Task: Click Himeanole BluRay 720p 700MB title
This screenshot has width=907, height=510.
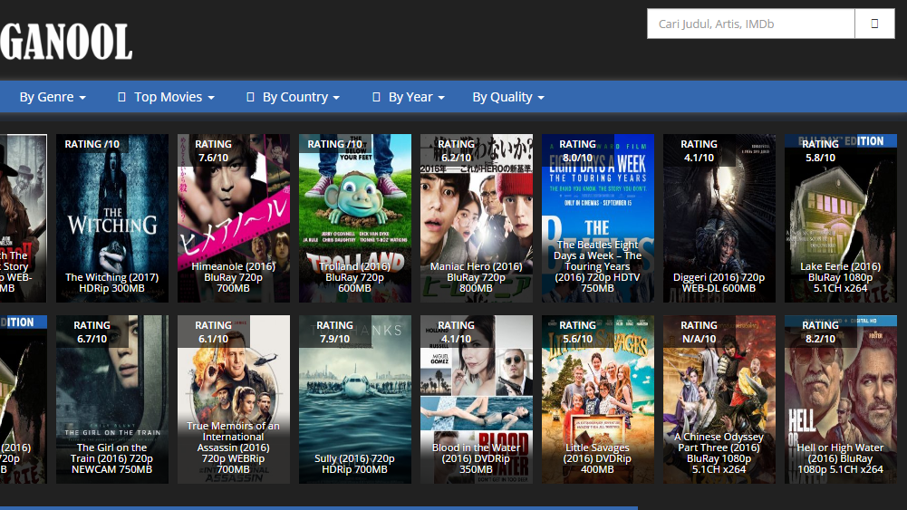Action: (233, 277)
